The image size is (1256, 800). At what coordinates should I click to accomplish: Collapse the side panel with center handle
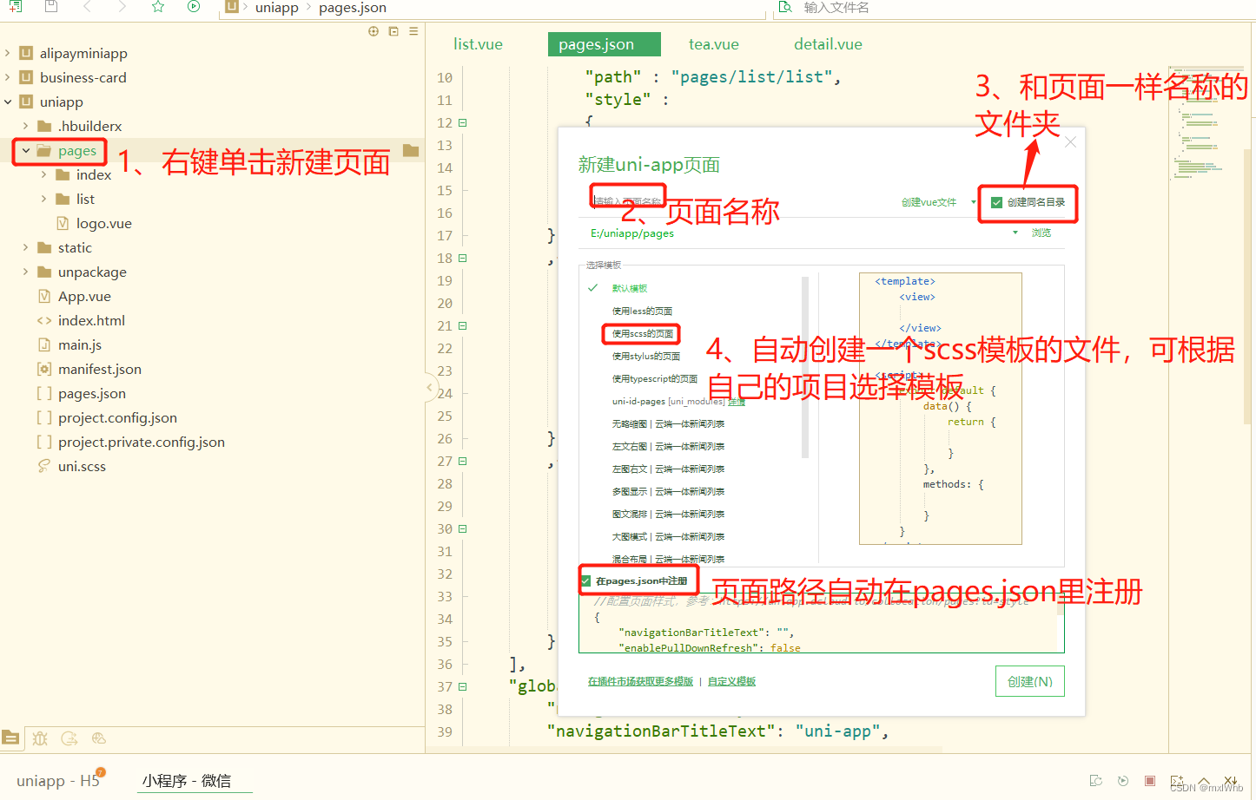pyautogui.click(x=430, y=388)
